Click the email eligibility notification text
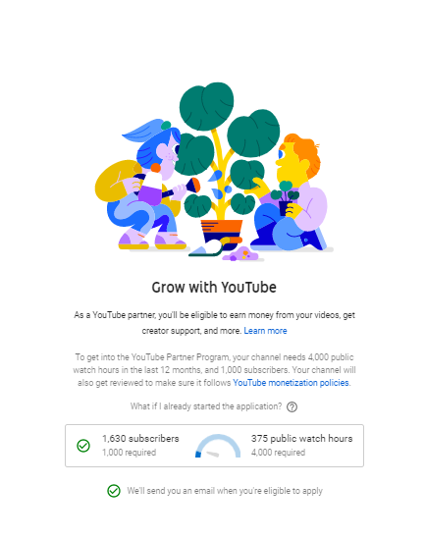425x539 pixels. [x=225, y=491]
